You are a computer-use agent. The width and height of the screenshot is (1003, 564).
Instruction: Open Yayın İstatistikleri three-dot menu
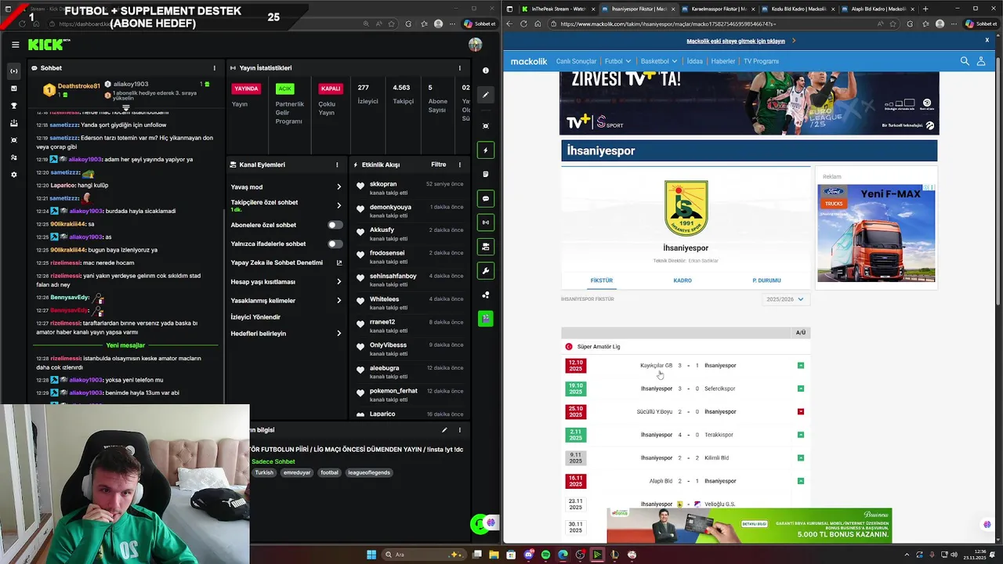click(x=460, y=68)
